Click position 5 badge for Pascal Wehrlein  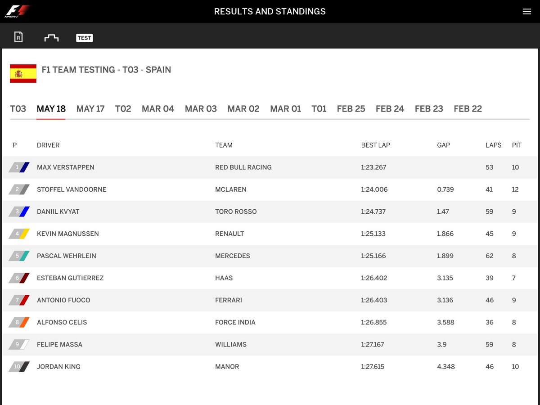pos(19,256)
